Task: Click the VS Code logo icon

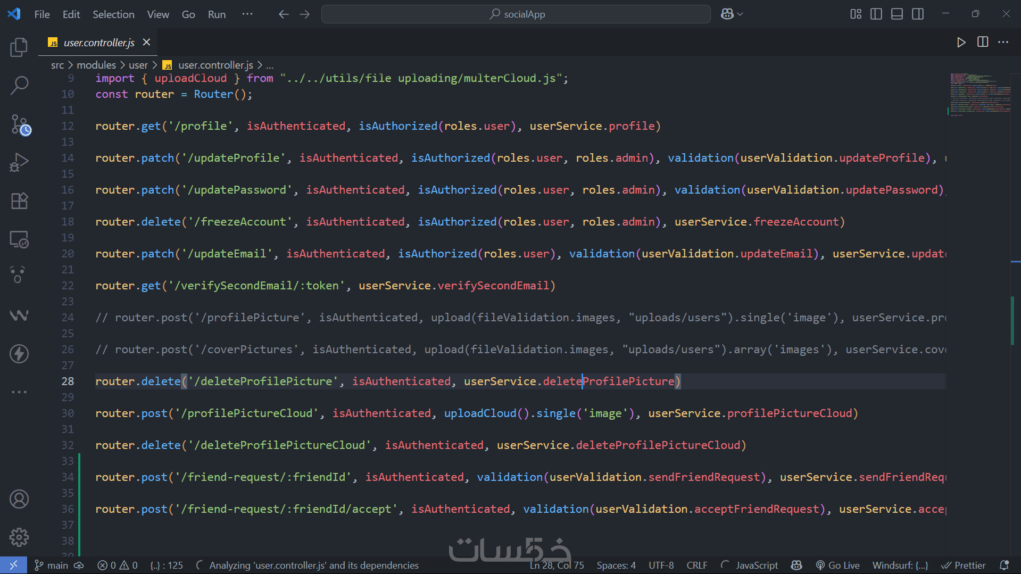Action: click(x=14, y=14)
